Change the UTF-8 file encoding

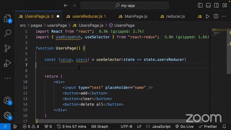pos(126,126)
